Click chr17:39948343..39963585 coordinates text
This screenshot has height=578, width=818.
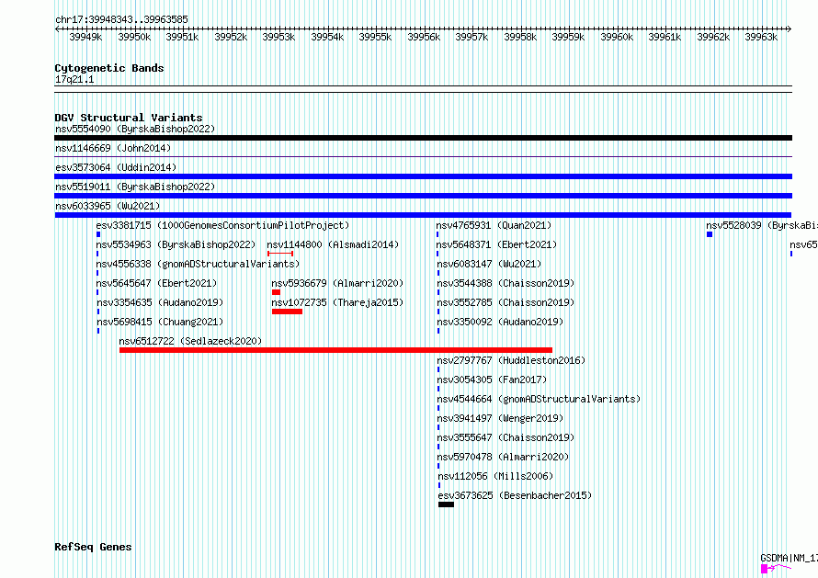pyautogui.click(x=121, y=20)
